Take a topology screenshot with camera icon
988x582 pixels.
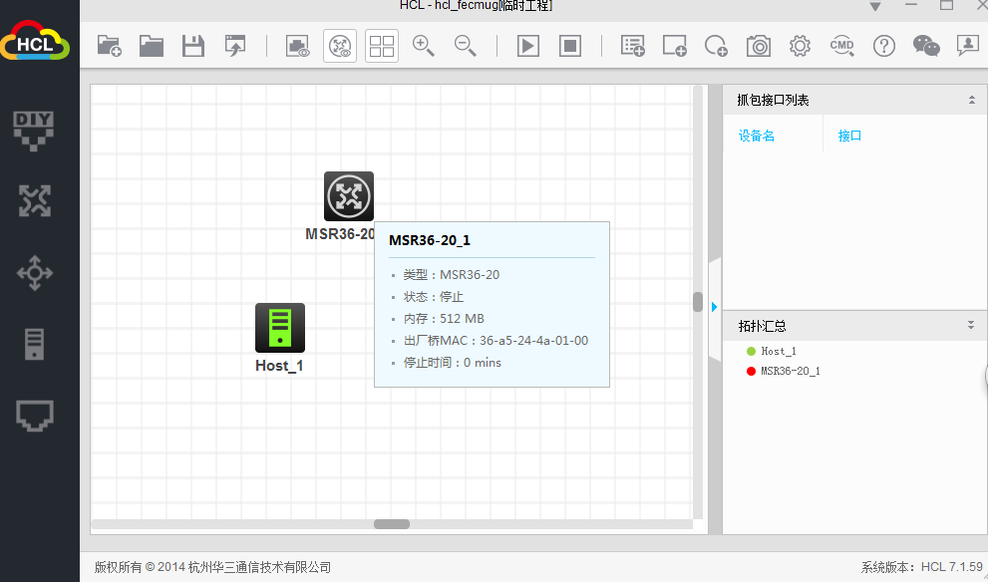coord(758,46)
